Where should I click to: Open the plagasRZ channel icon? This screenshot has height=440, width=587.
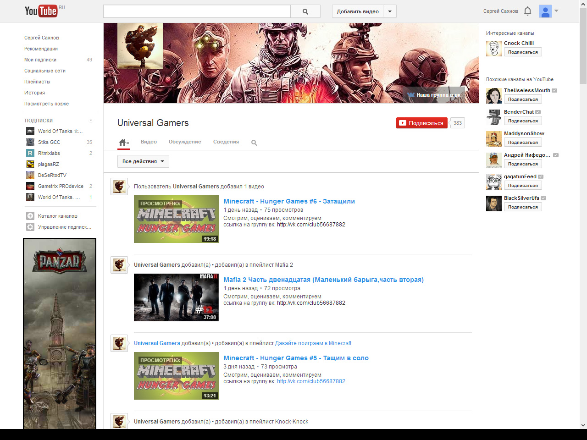pyautogui.click(x=30, y=164)
